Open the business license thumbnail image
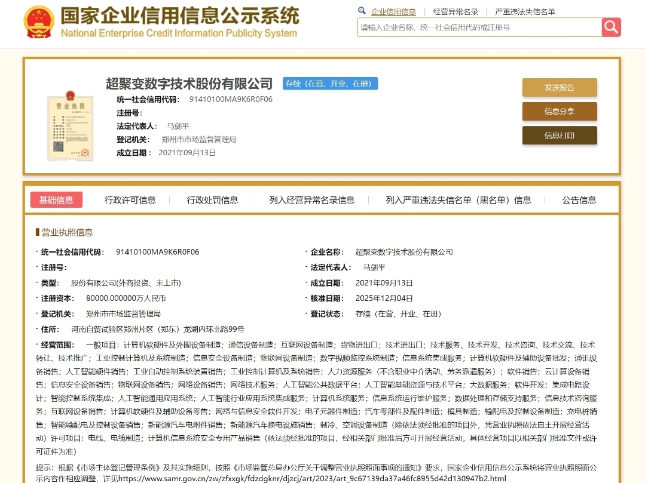 pos(71,126)
